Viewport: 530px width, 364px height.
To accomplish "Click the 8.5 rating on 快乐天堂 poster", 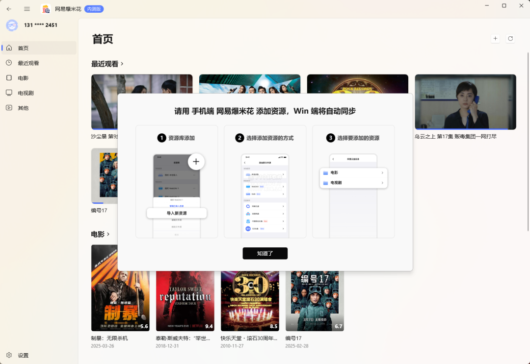I will click(x=274, y=326).
